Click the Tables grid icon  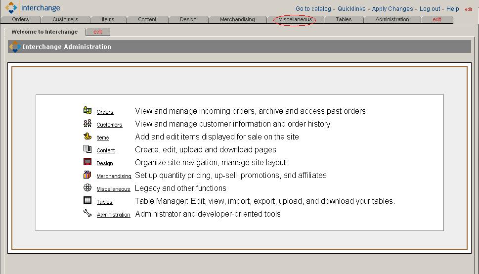87,200
